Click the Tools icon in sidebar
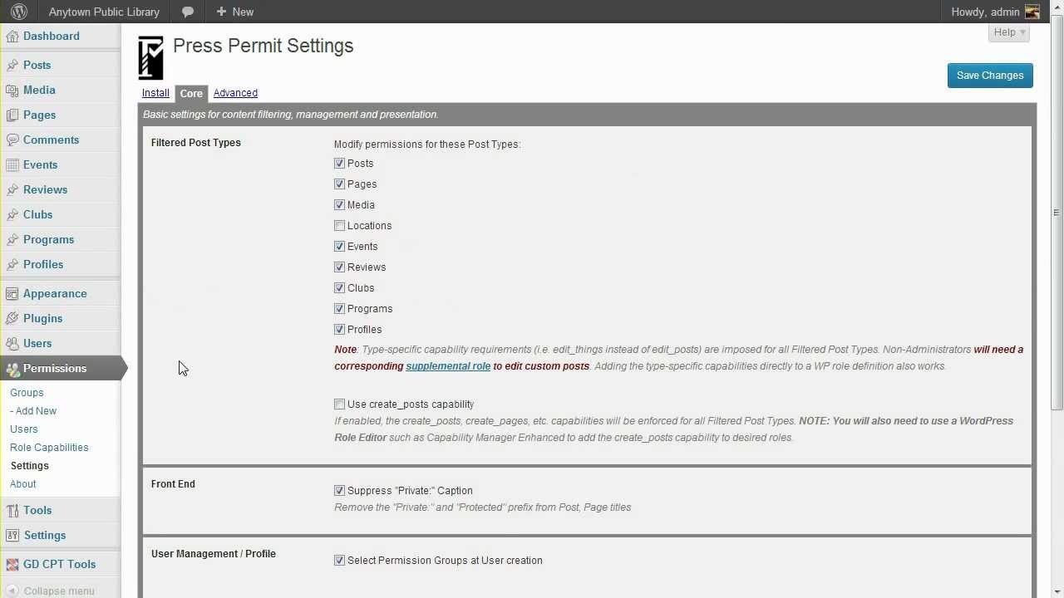 pyautogui.click(x=12, y=510)
